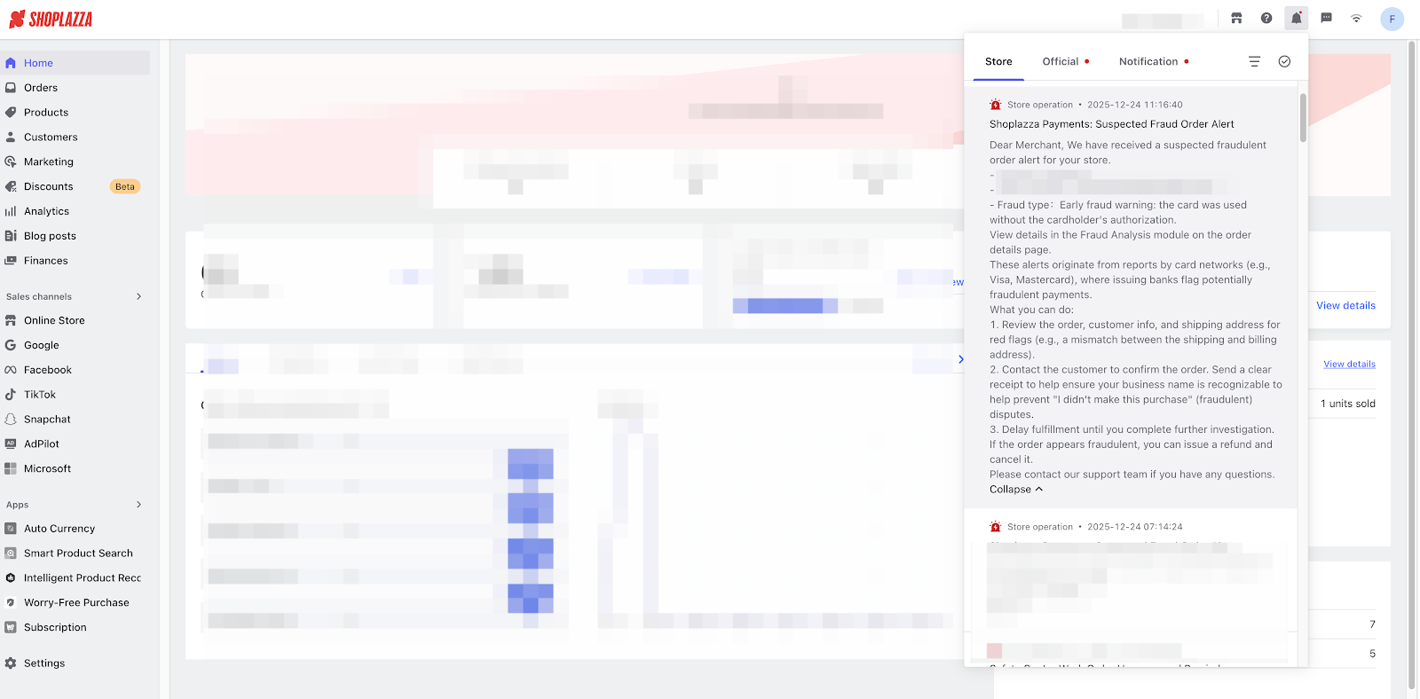Mark all notifications as read
The width and height of the screenshot is (1420, 699).
1284,61
